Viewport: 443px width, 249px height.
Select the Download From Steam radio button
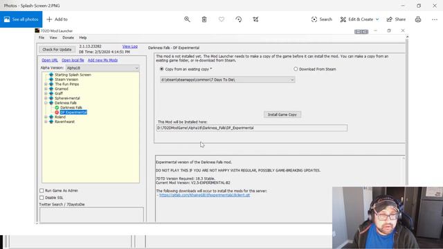296,69
